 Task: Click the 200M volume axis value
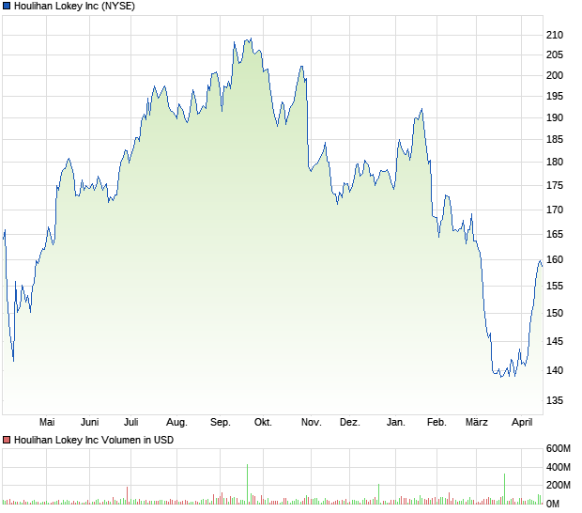558,485
